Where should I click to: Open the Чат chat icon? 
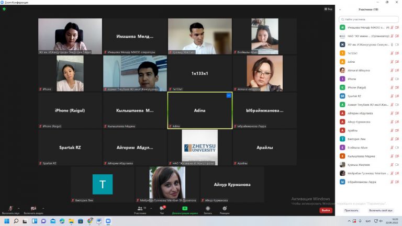click(x=162, y=208)
